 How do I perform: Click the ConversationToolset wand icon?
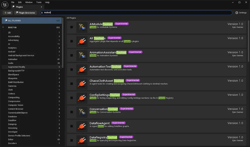pyautogui.click(x=82, y=112)
